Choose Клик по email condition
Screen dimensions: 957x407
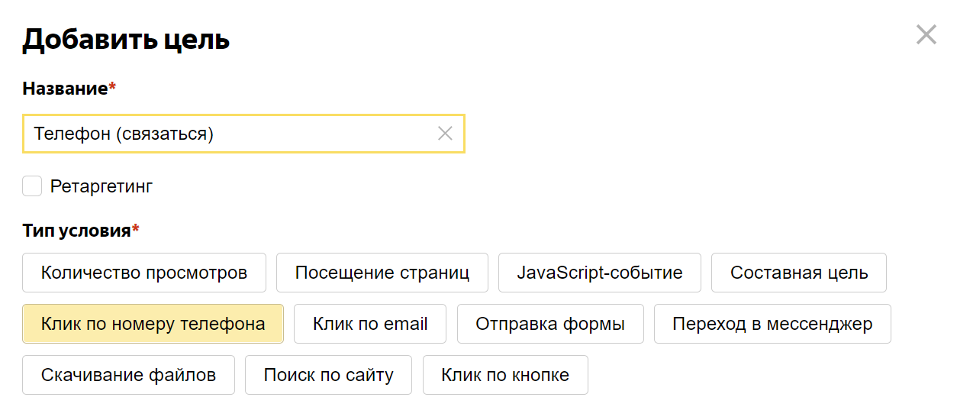point(370,324)
